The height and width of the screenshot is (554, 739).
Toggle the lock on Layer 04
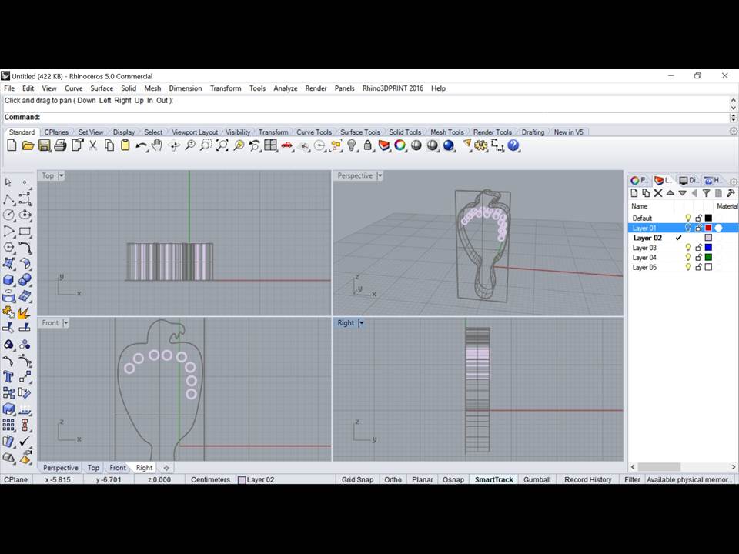[x=698, y=258]
